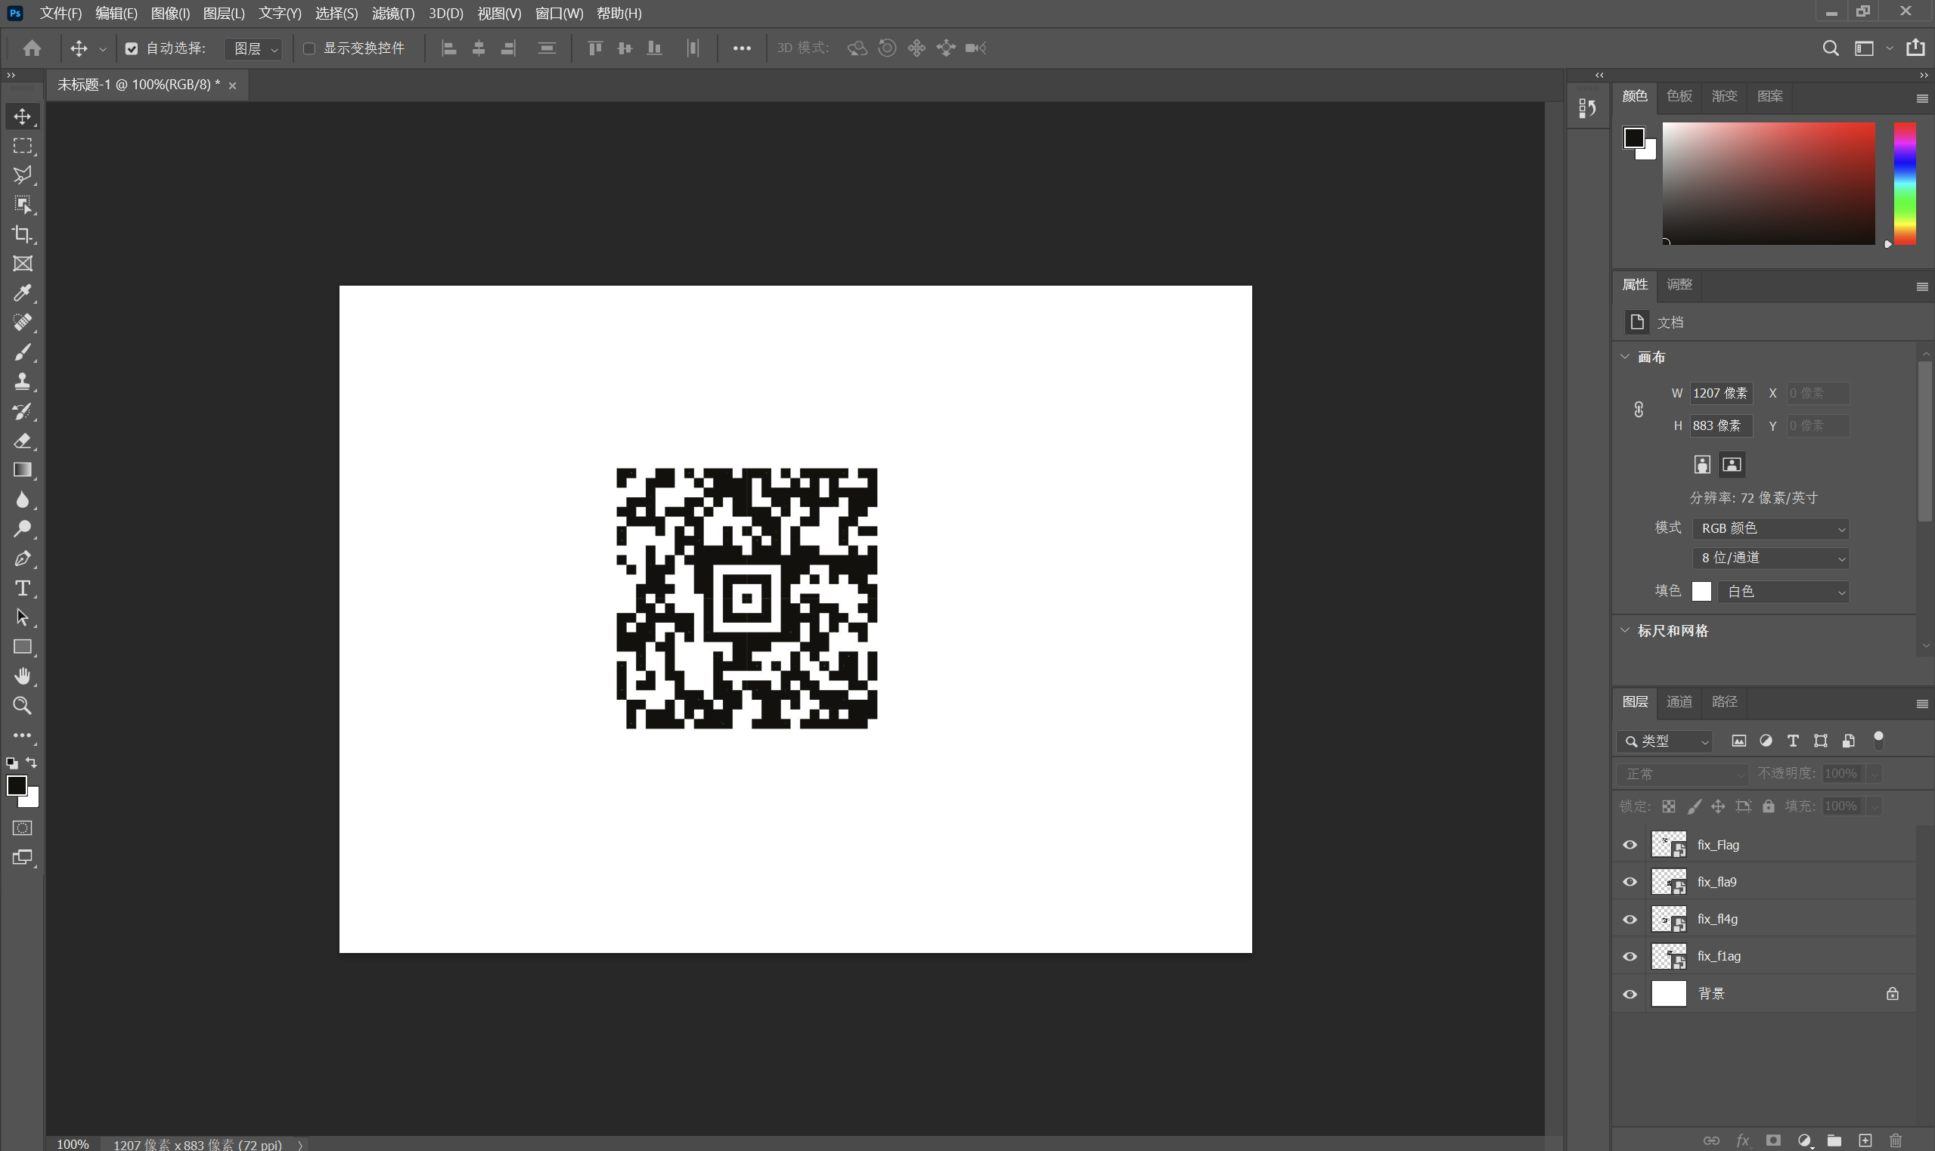Click the 填色 white color swatch
The height and width of the screenshot is (1151, 1935).
(1701, 591)
